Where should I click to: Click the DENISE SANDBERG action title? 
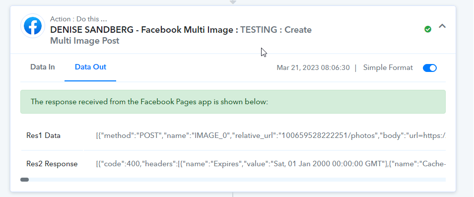[x=181, y=35]
